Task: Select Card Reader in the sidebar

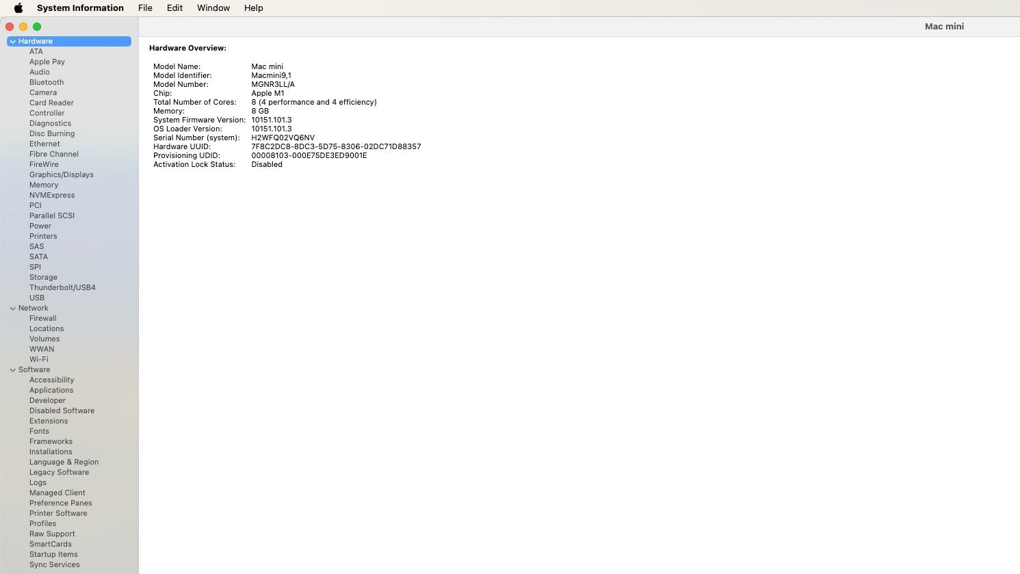Action: pyautogui.click(x=51, y=103)
